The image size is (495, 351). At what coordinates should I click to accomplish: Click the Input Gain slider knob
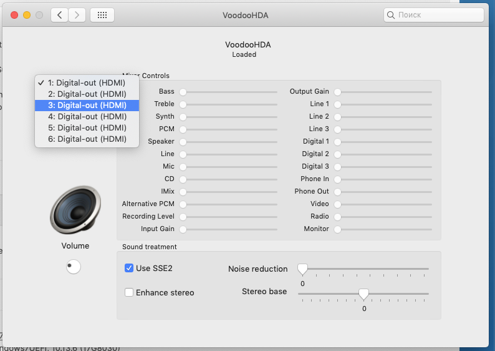pos(183,229)
